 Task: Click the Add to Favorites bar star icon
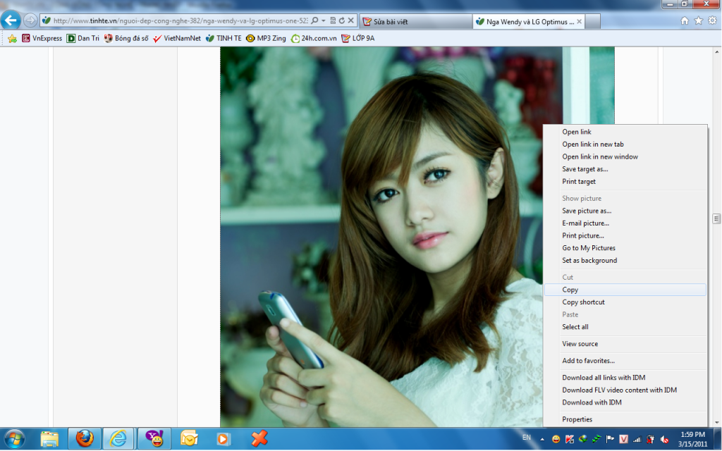click(12, 38)
